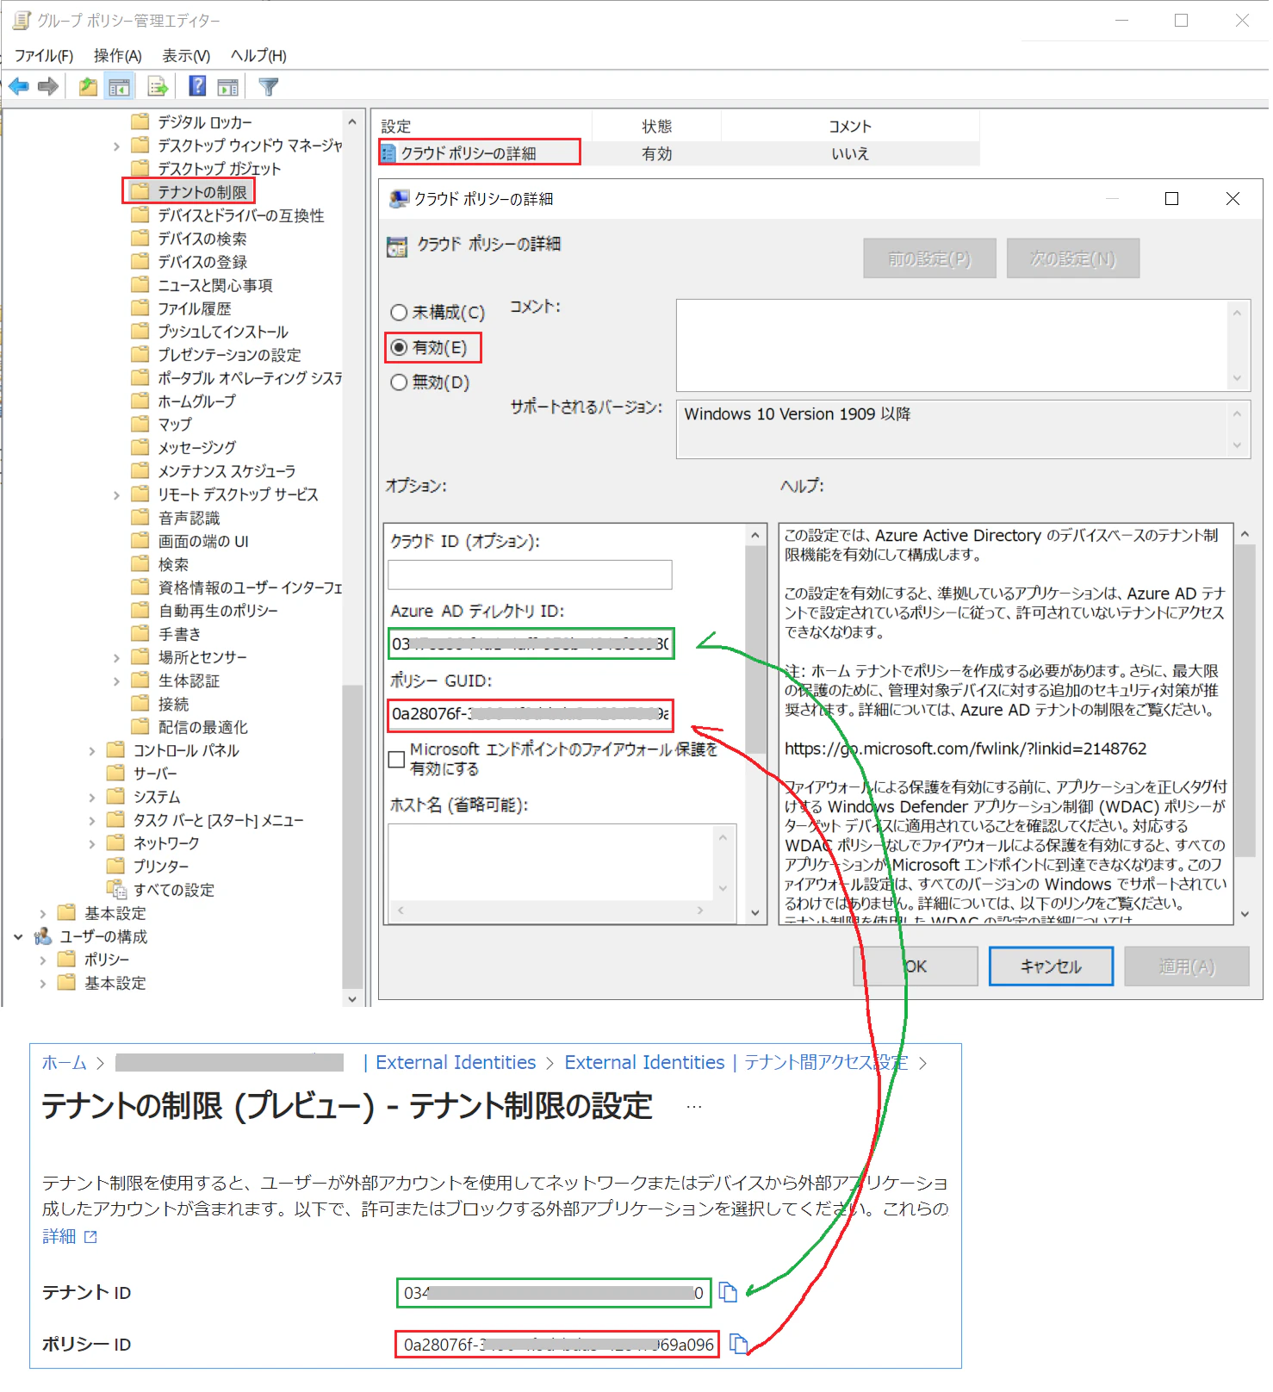Viewport: 1273px width, 1392px height.
Task: Click the ポリシー GUID input field
Action: pyautogui.click(x=531, y=714)
